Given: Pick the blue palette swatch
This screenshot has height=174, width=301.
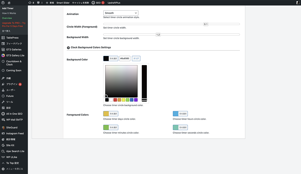Looking at the screenshot, I should (132, 100).
